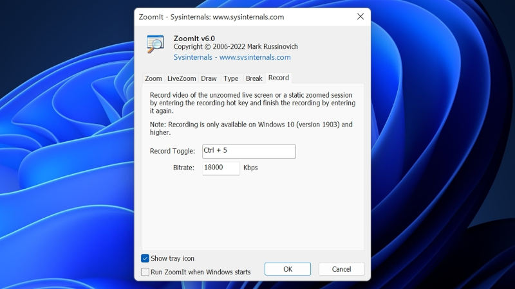Open the Sysinternals website link

point(232,57)
